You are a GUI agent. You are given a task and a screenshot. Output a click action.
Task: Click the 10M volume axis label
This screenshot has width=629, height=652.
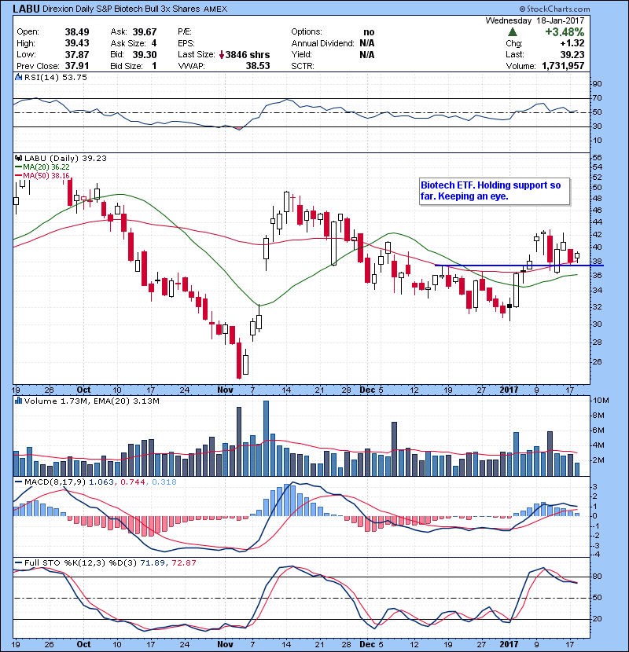click(x=601, y=401)
